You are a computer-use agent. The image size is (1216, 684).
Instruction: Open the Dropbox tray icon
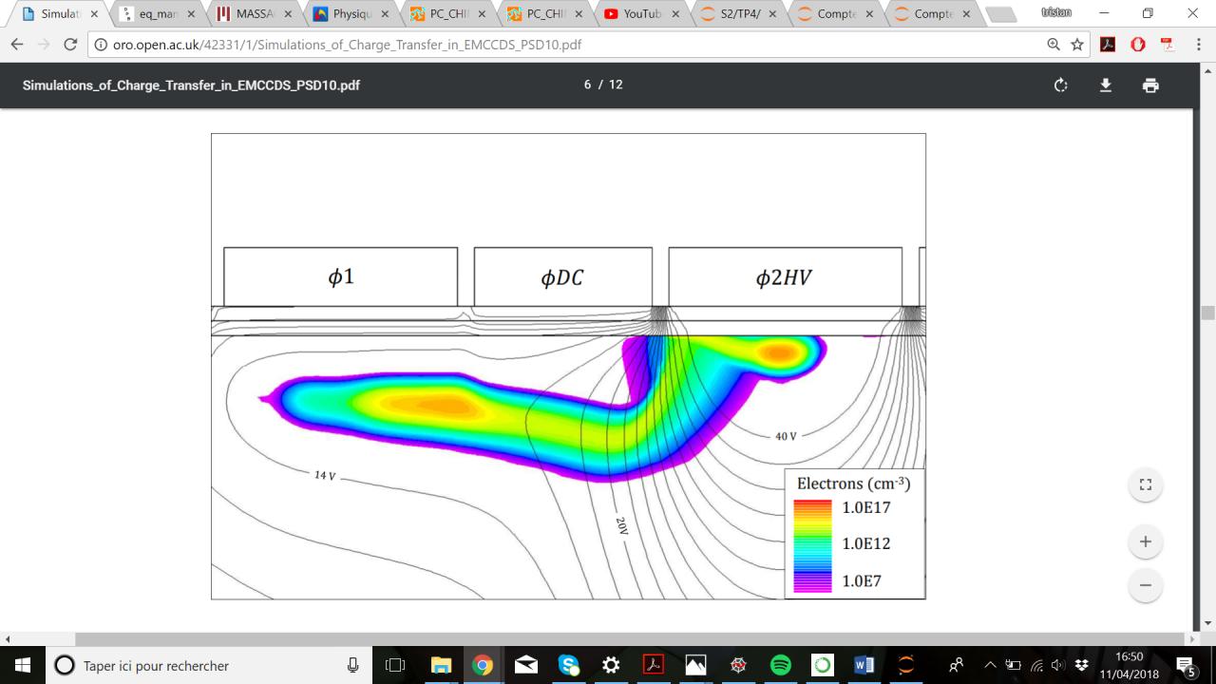1081,665
